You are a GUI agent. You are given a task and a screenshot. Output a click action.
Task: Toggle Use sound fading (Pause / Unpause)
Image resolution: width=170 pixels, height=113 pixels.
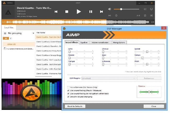click(x=68, y=90)
